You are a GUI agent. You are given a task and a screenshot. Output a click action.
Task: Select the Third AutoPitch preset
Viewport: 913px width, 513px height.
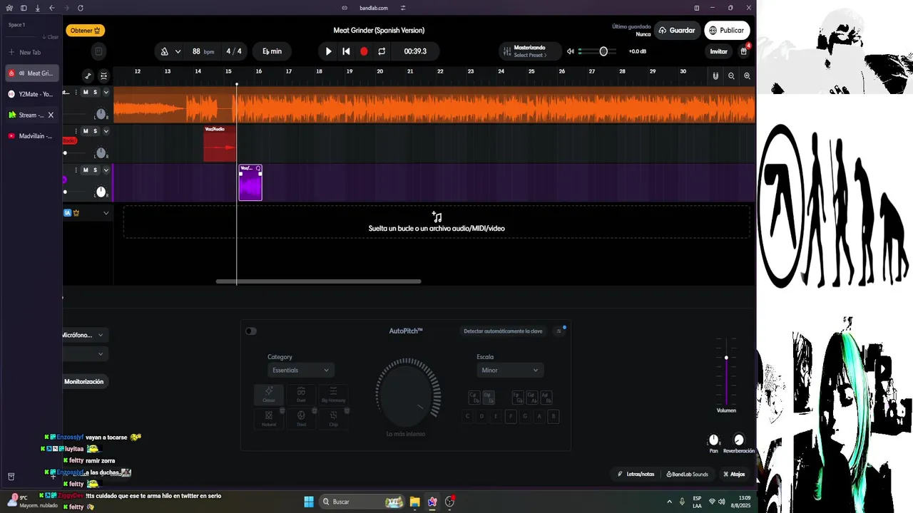[301, 418]
